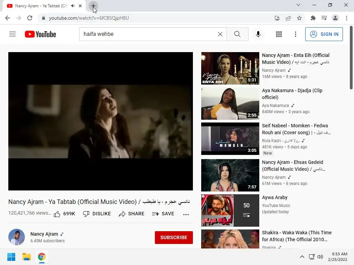354x265 pixels.
Task: Click the red SUBSCRIBE button
Action: (x=174, y=237)
